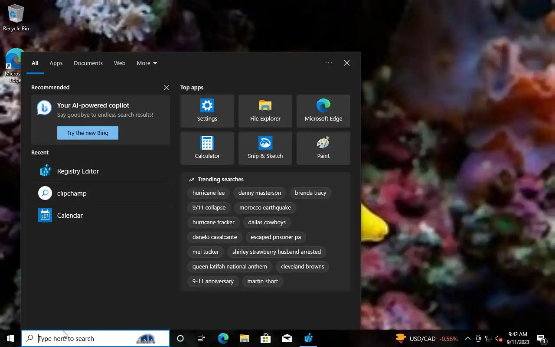
Task: Switch to the Documents search tab
Action: coord(88,63)
